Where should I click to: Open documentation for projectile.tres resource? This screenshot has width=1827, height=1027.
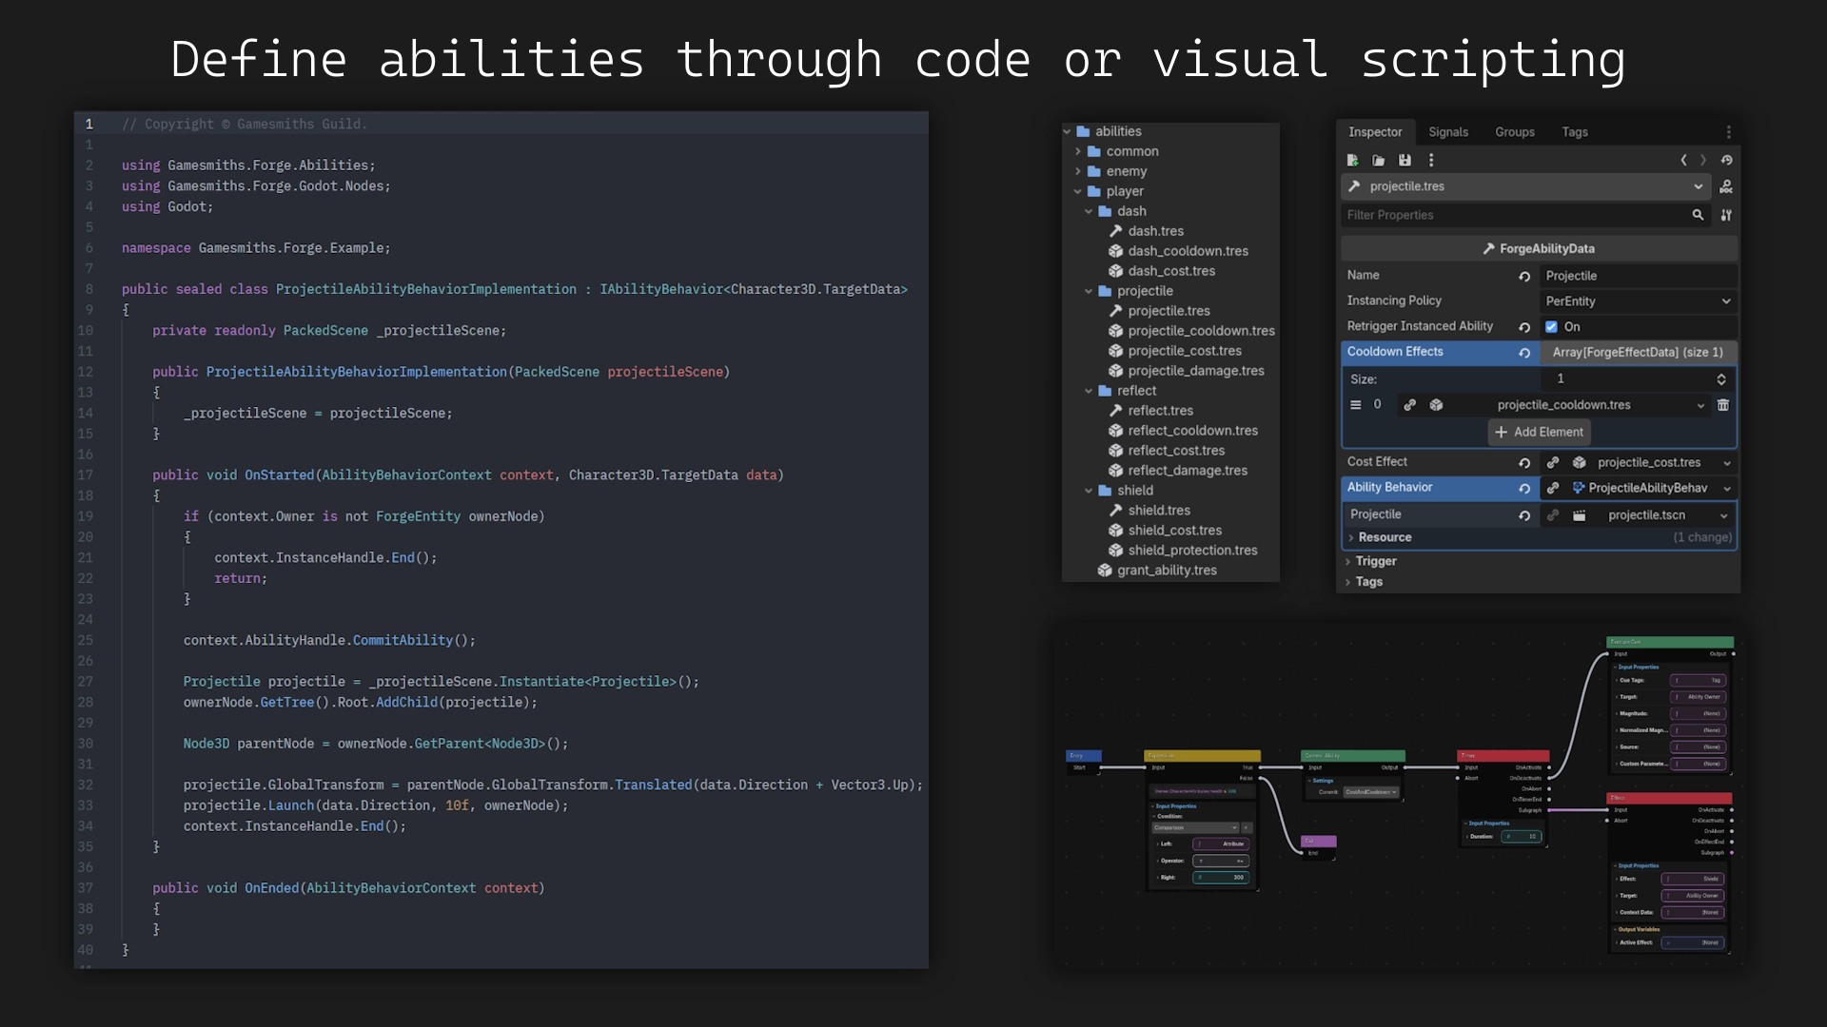[1726, 186]
